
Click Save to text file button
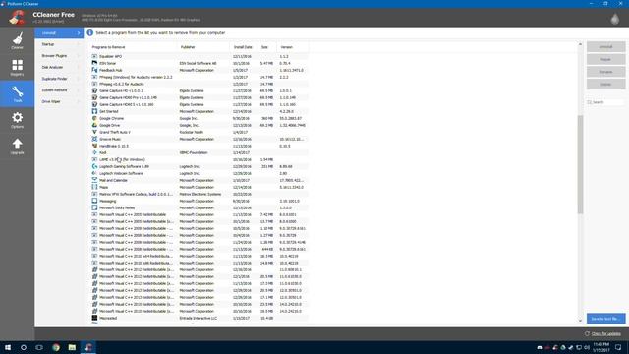[605, 319]
